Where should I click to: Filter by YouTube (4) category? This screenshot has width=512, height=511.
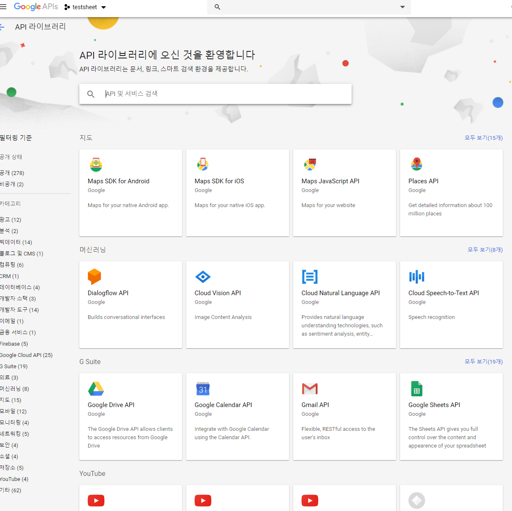[14, 479]
